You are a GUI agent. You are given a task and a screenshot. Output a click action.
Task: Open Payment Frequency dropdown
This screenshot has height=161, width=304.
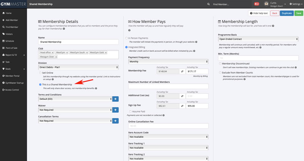168,61
